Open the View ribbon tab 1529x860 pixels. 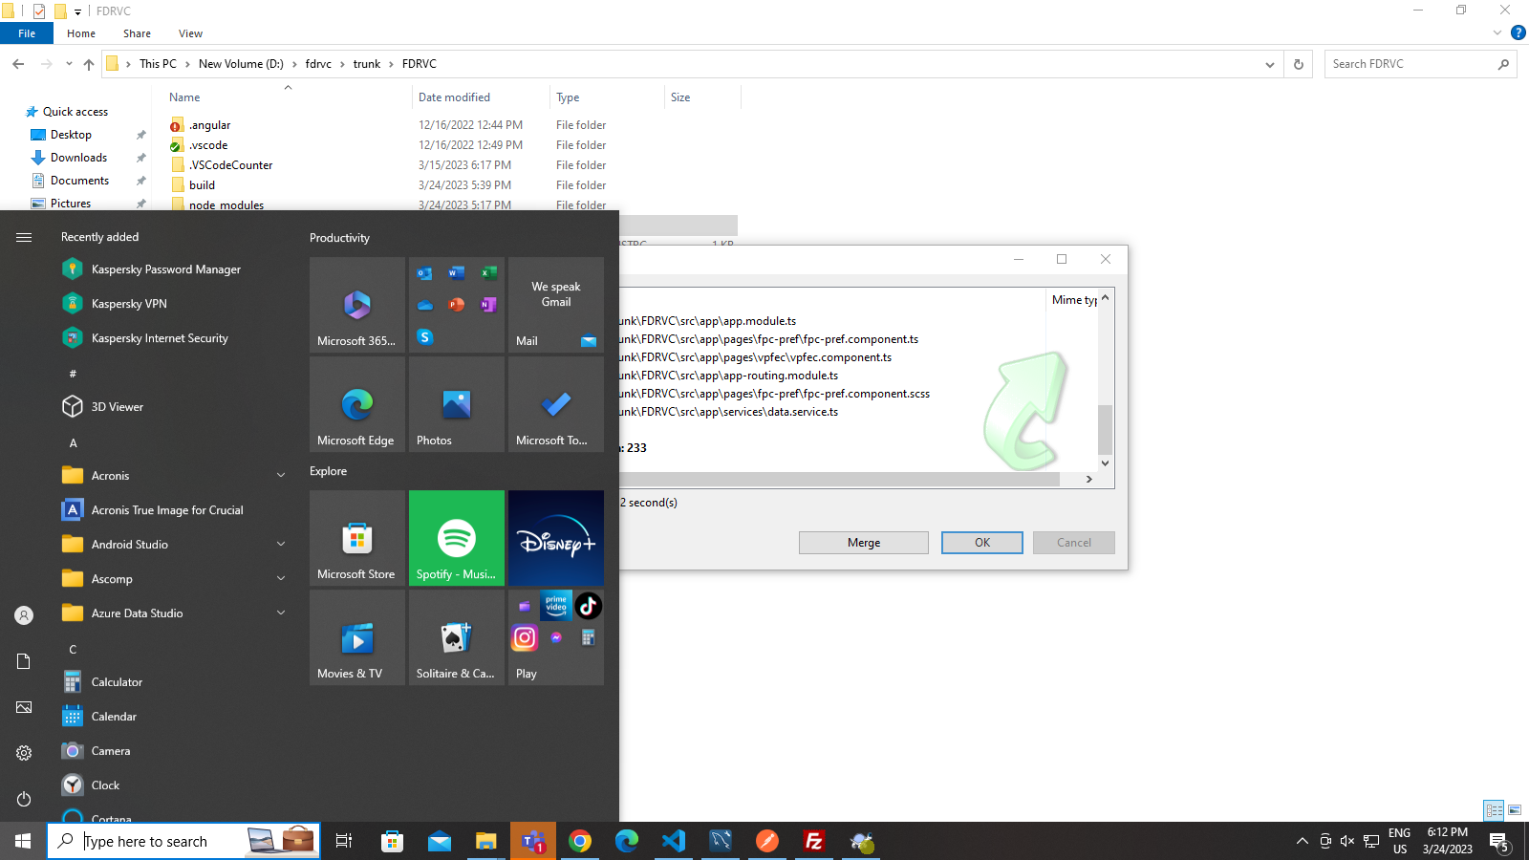point(190,33)
